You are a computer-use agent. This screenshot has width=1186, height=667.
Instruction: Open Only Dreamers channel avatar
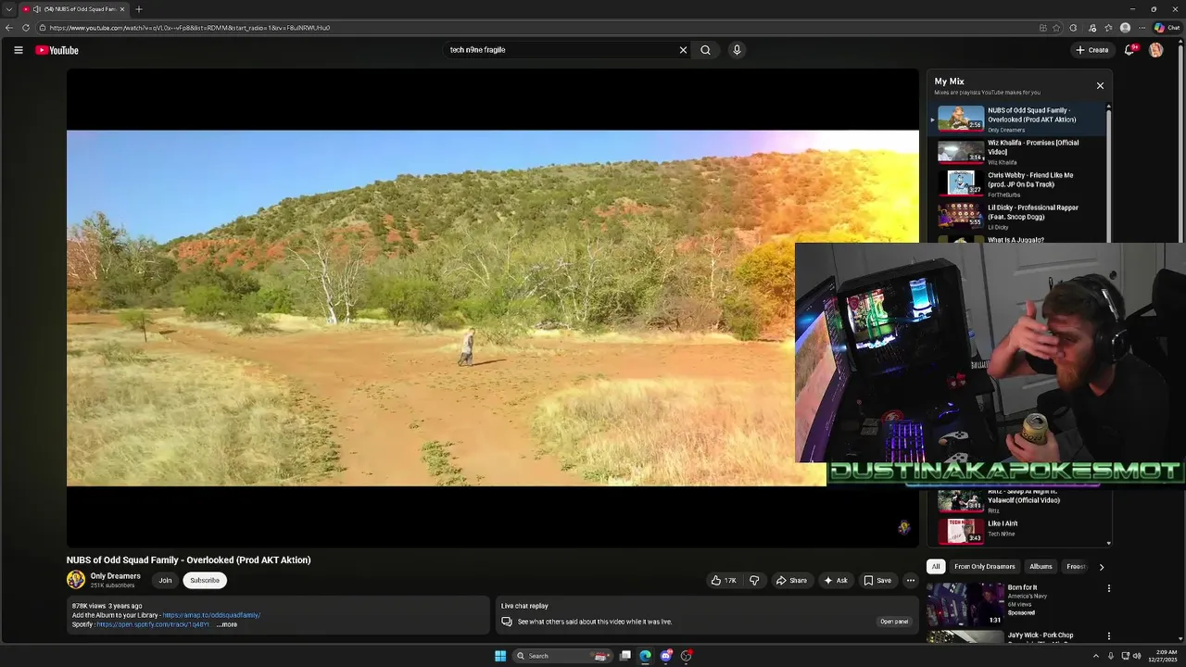(76, 580)
